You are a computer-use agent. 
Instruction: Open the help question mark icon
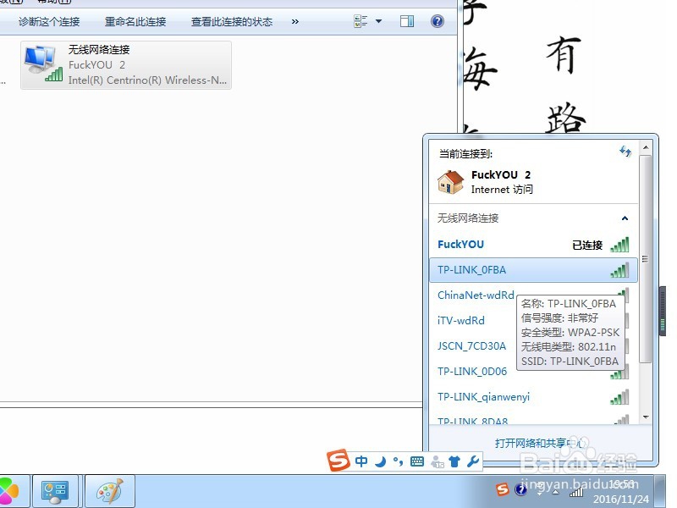pos(438,21)
